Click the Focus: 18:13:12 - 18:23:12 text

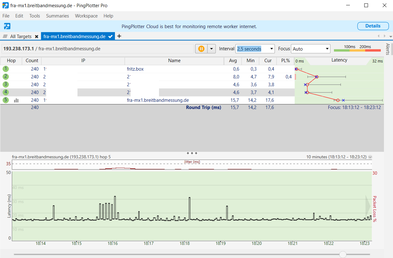[354, 107]
